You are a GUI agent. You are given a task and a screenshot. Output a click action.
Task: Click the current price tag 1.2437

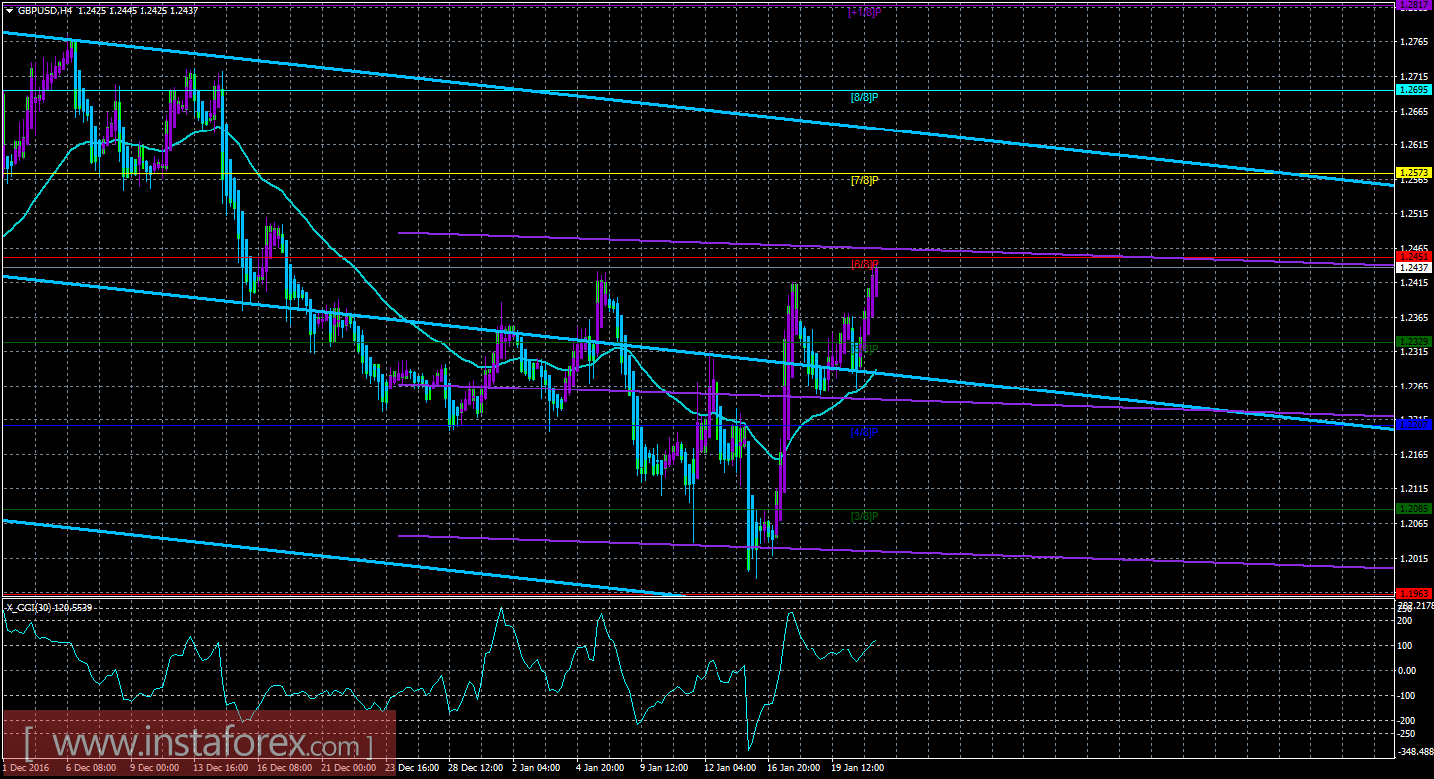(1414, 268)
